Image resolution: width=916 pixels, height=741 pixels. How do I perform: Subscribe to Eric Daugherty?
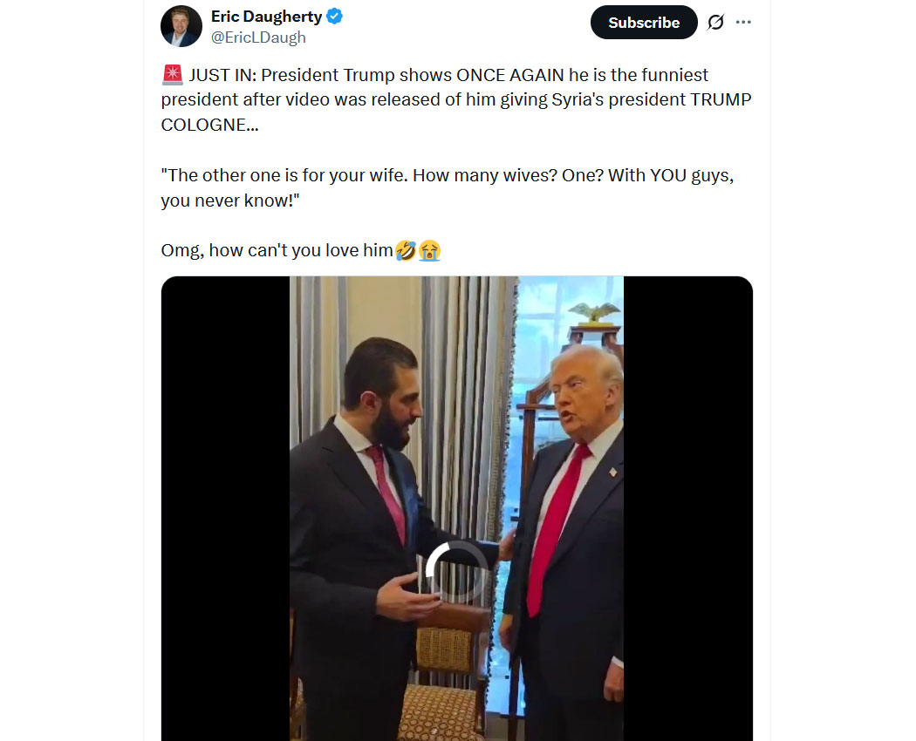coord(644,22)
